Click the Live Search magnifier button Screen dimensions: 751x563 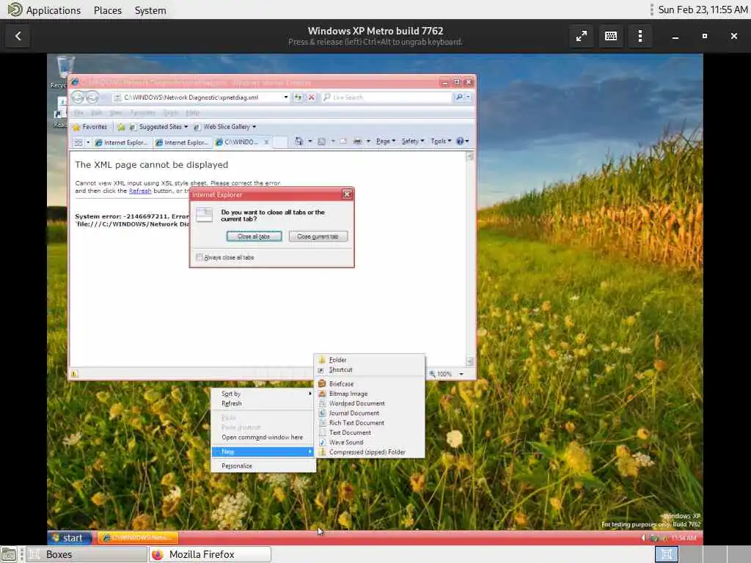[x=459, y=97]
